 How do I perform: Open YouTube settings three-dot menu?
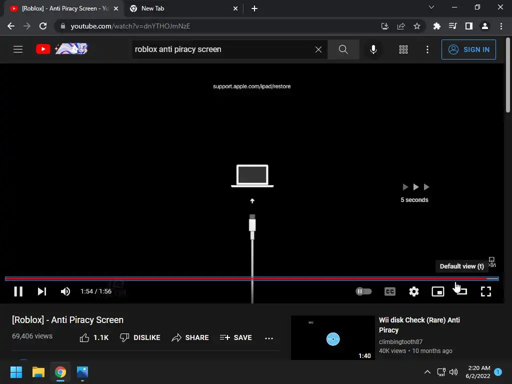[427, 49]
